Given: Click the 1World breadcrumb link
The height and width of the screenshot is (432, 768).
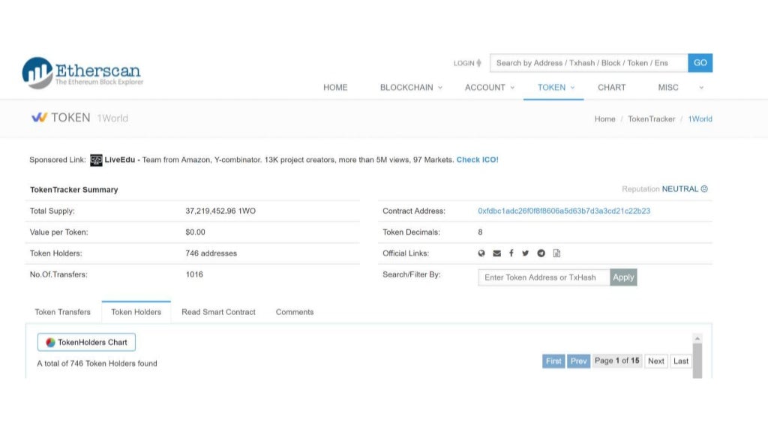Looking at the screenshot, I should pyautogui.click(x=700, y=119).
